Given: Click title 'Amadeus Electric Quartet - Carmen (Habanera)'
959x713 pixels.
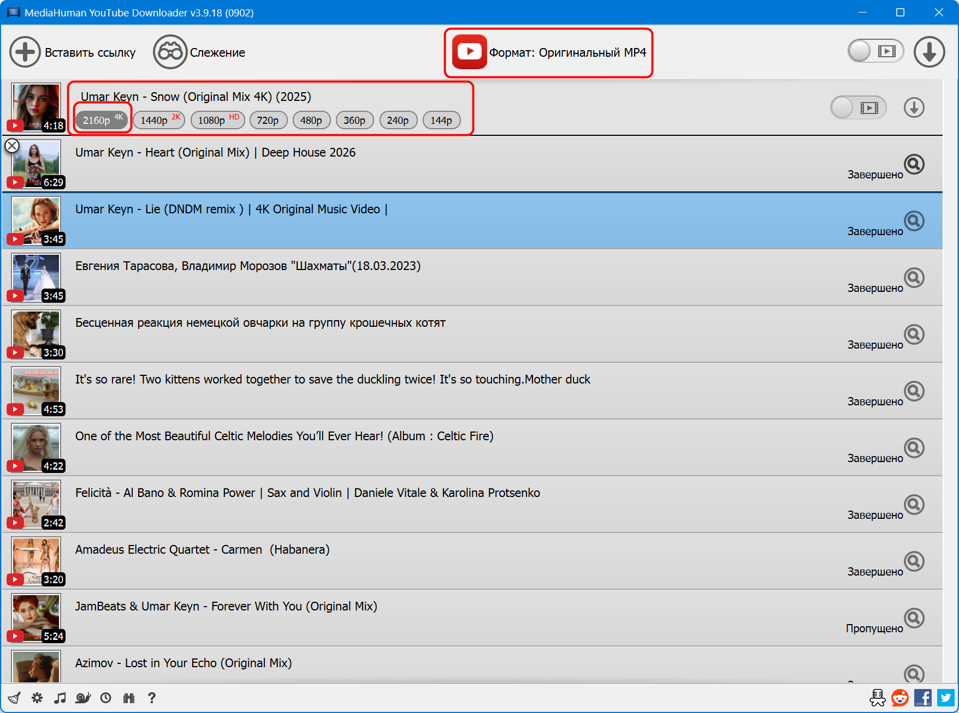Looking at the screenshot, I should [x=203, y=549].
